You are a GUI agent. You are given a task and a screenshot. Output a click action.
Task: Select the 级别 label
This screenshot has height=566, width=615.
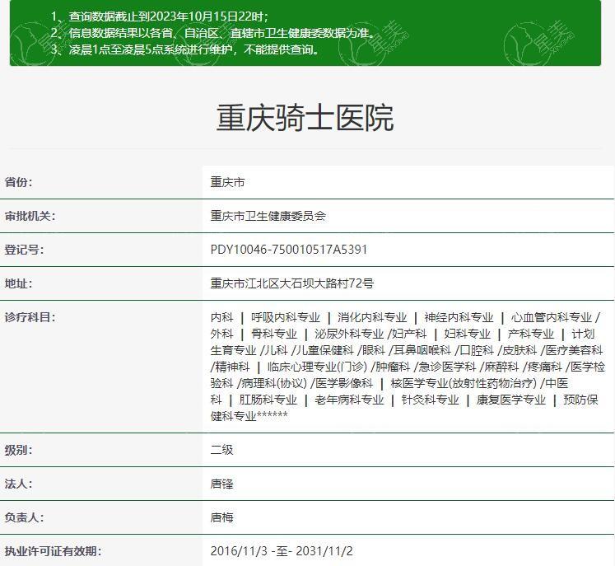point(18,450)
